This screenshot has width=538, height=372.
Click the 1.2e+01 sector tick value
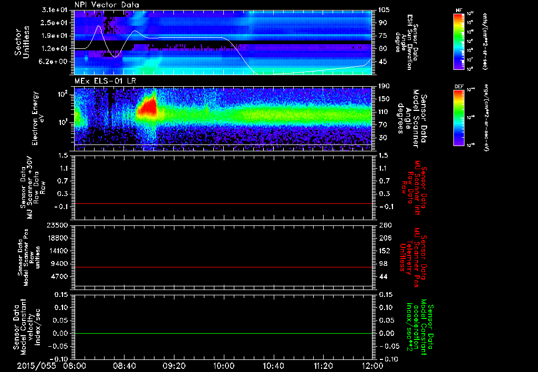[55, 49]
